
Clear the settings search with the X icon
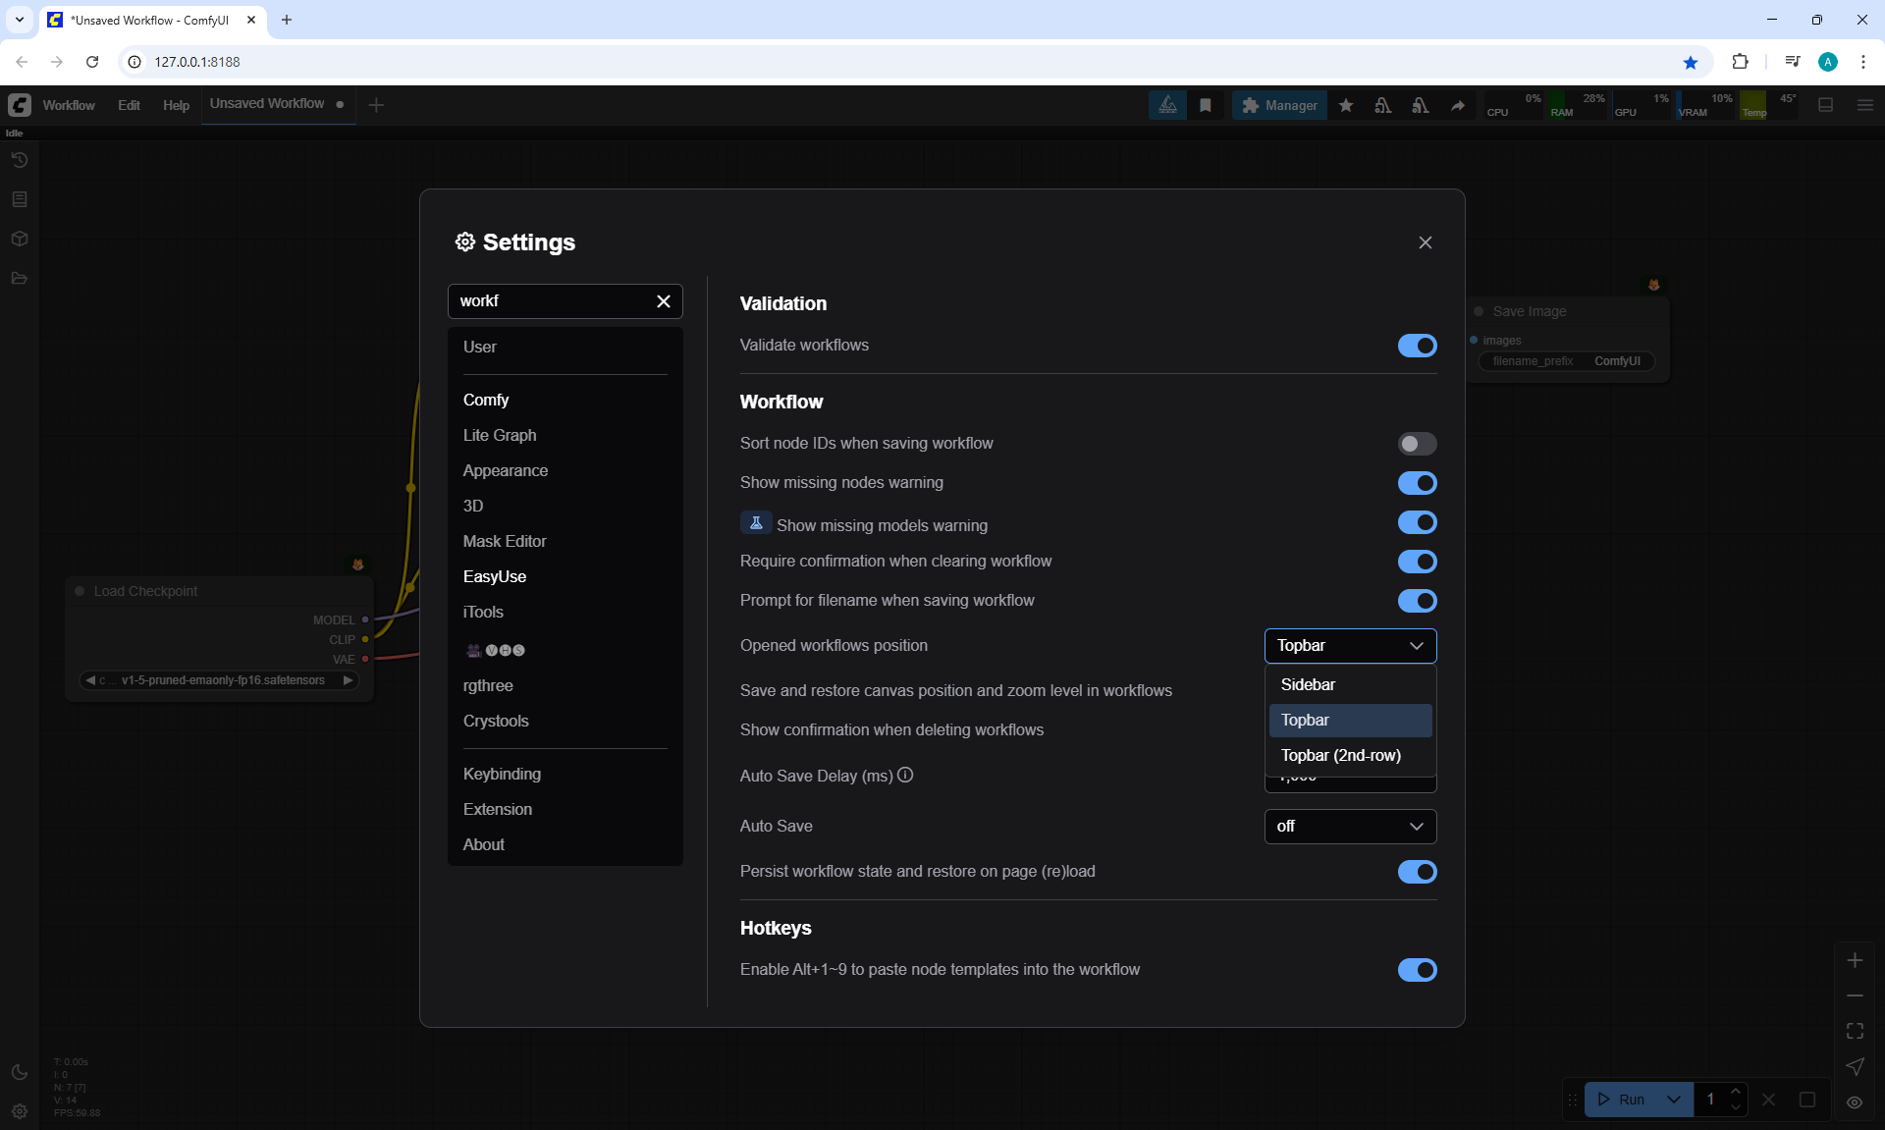(664, 301)
